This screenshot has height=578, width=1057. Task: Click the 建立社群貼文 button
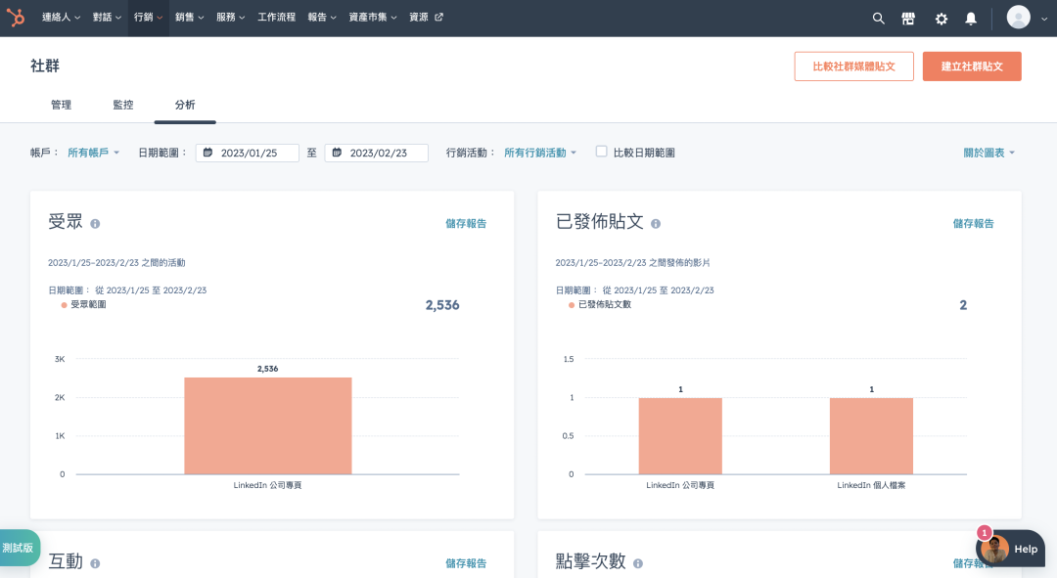click(972, 66)
